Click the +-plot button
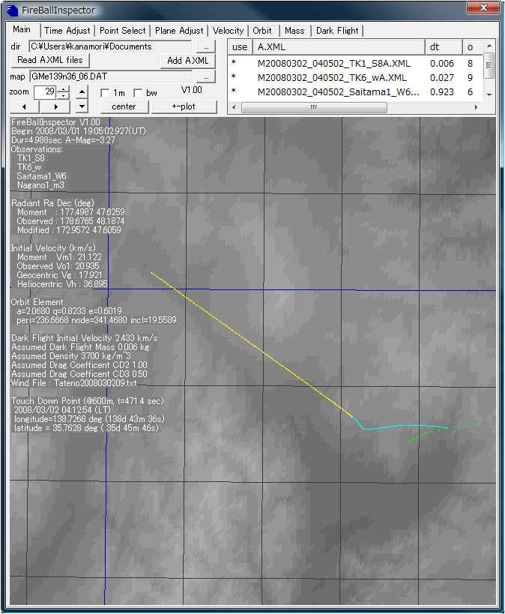505x614 pixels. [x=183, y=106]
